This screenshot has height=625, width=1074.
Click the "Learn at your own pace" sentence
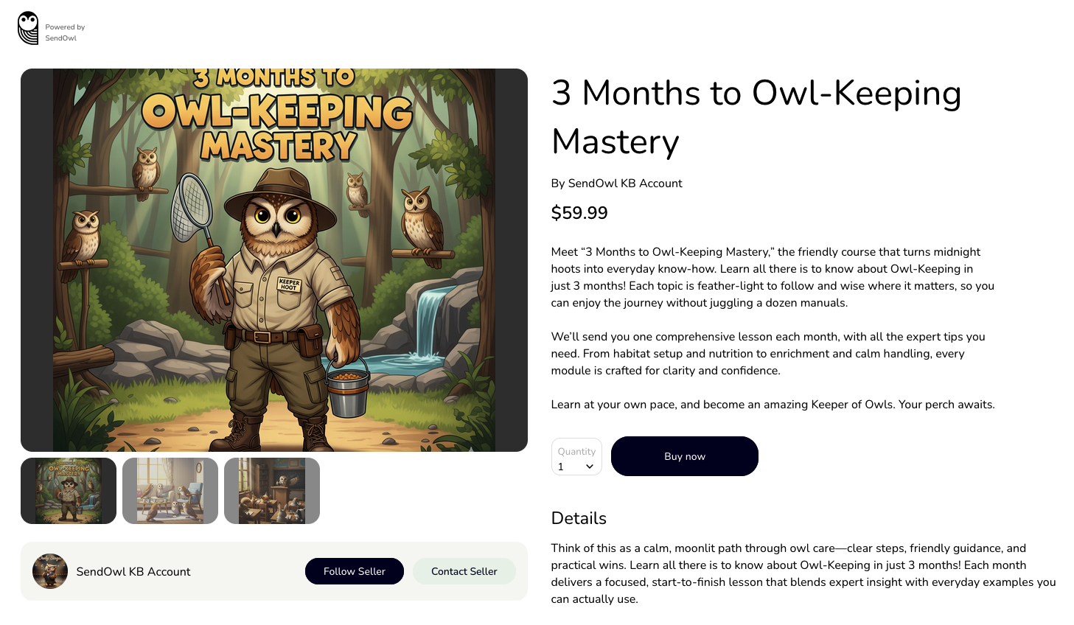[773, 405]
